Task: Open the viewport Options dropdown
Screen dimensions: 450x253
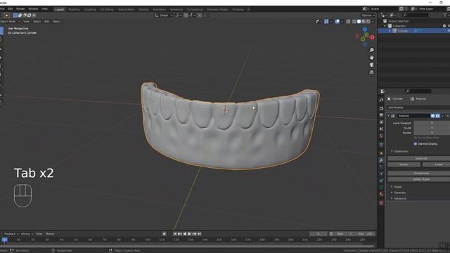Action: (x=368, y=15)
